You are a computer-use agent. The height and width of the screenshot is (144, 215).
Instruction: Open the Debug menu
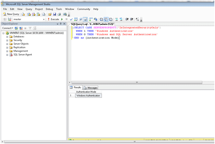pyautogui.click(x=49, y=9)
